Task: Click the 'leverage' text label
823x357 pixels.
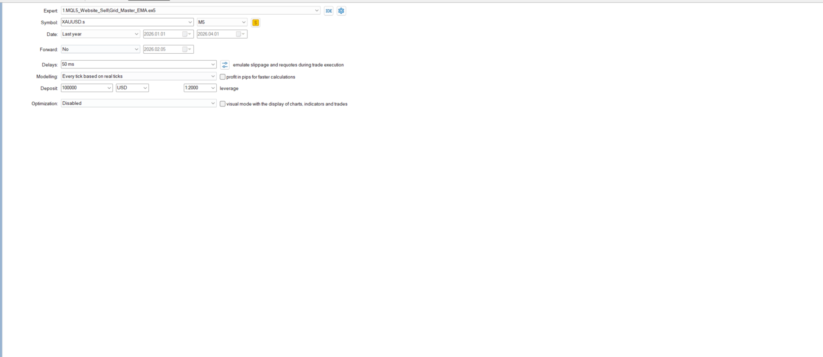Action: point(229,88)
